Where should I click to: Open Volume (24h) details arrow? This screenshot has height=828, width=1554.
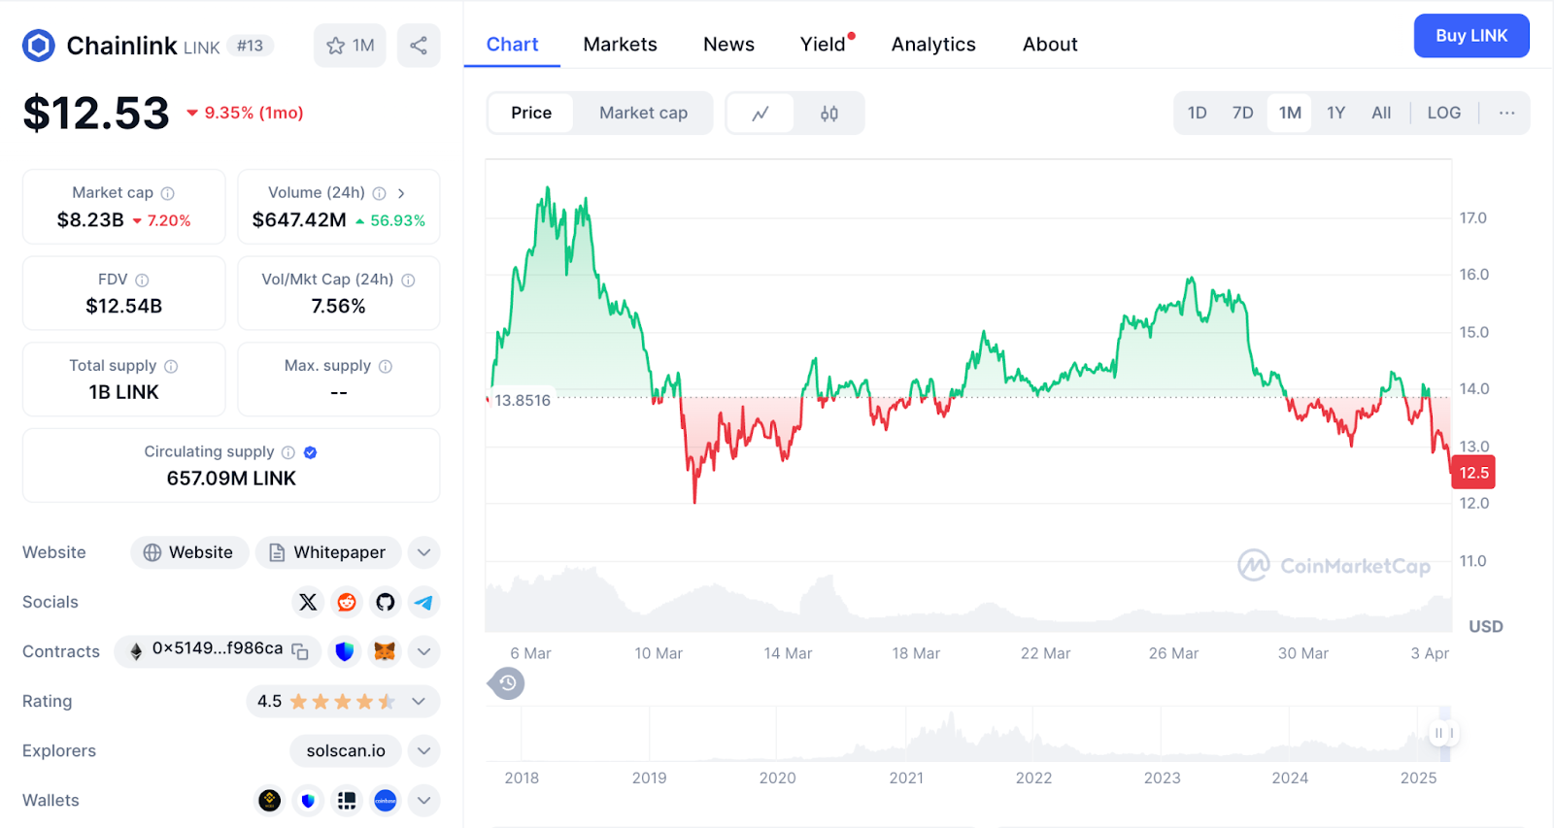tap(401, 193)
